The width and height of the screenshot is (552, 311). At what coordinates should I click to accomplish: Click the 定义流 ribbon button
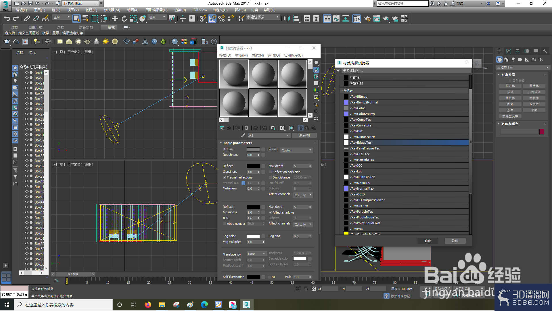pyautogui.click(x=10, y=33)
